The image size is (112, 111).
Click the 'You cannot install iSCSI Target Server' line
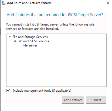click(x=50, y=24)
